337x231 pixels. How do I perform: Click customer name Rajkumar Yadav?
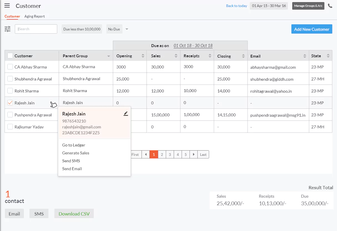coord(29,127)
